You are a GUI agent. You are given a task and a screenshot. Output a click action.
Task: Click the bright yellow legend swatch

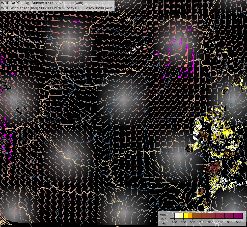[186, 216]
